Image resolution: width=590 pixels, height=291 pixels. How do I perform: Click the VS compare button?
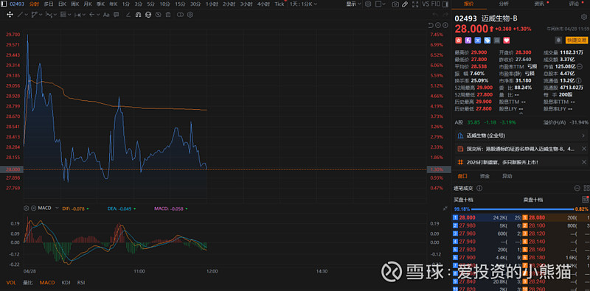(426, 4)
